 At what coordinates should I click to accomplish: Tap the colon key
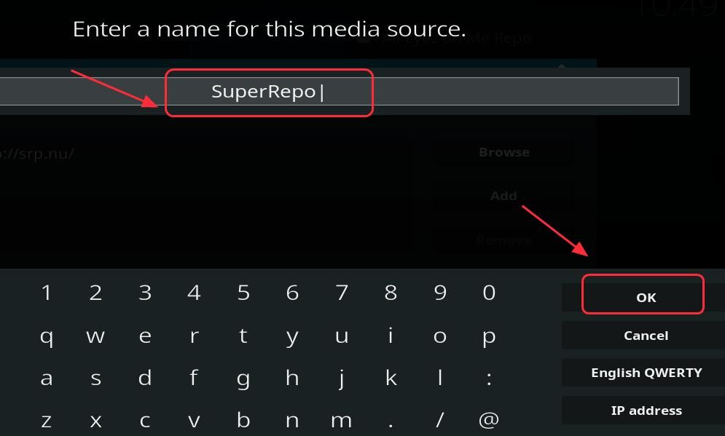[x=489, y=378]
